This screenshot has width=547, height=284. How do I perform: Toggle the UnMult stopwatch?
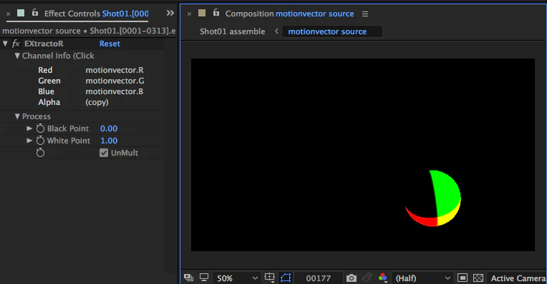coord(41,153)
